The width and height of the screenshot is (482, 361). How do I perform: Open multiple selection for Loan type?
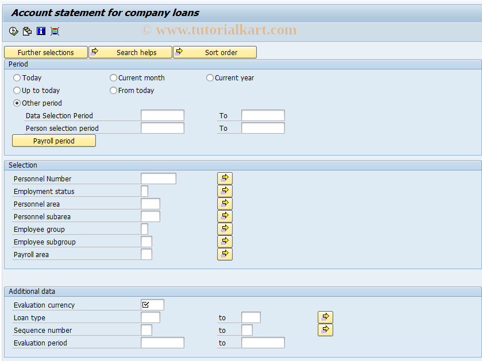(x=325, y=317)
